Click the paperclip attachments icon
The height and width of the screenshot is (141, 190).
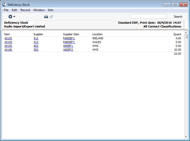click(x=52, y=17)
